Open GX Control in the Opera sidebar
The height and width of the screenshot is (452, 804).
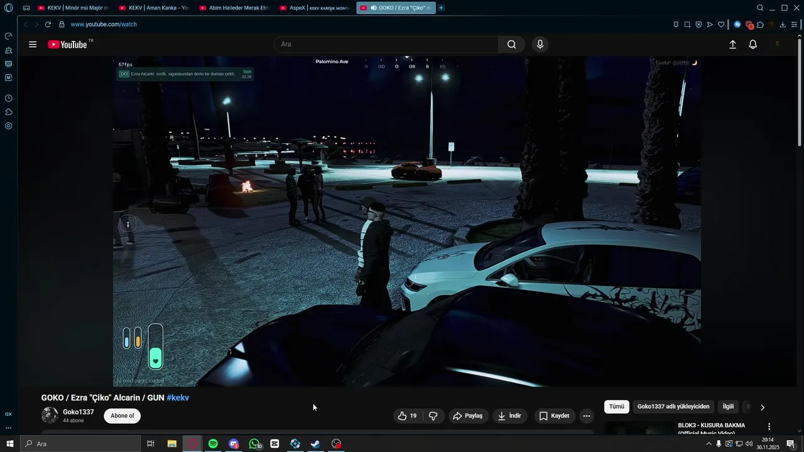[x=8, y=36]
